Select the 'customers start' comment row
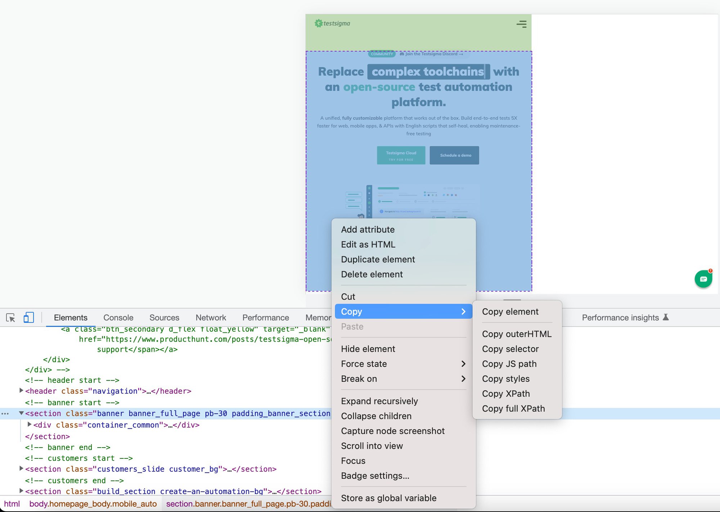Screen dimensions: 720x512 pyautogui.click(x=79, y=458)
